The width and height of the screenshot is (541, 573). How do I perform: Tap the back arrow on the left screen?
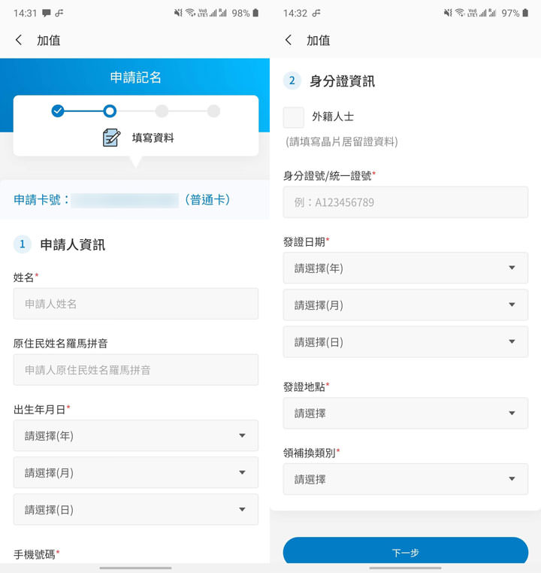[19, 40]
